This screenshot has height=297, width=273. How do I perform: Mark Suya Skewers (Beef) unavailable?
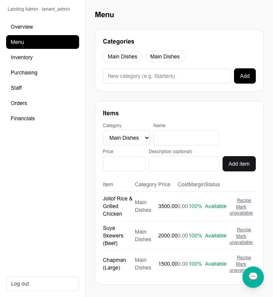pyautogui.click(x=241, y=239)
